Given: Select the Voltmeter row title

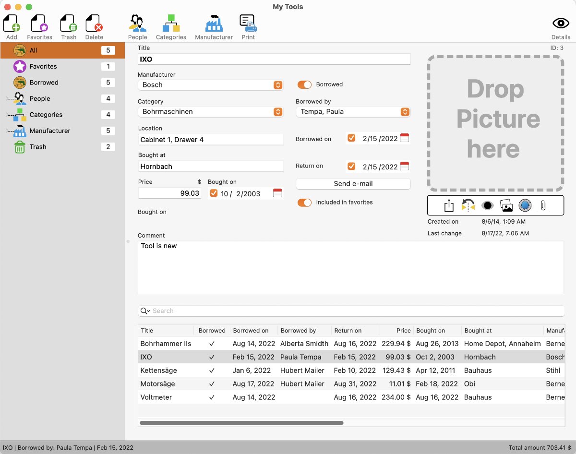Looking at the screenshot, I should pyautogui.click(x=156, y=397).
